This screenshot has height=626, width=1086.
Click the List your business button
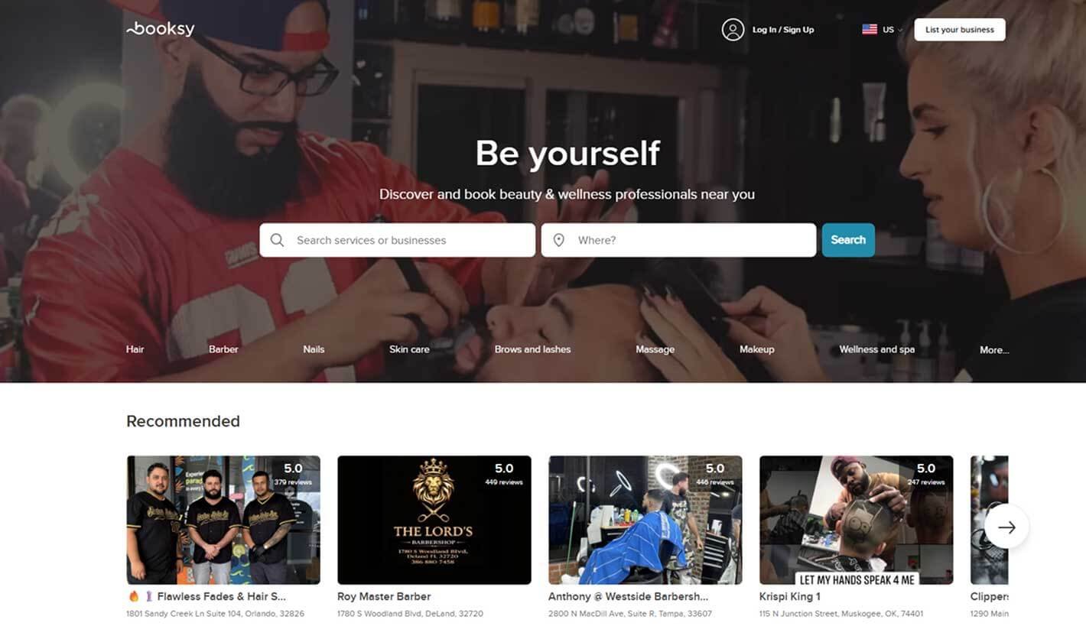click(960, 30)
